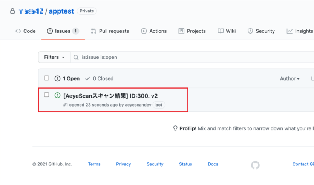Expand the Filters dropdown

point(54,57)
